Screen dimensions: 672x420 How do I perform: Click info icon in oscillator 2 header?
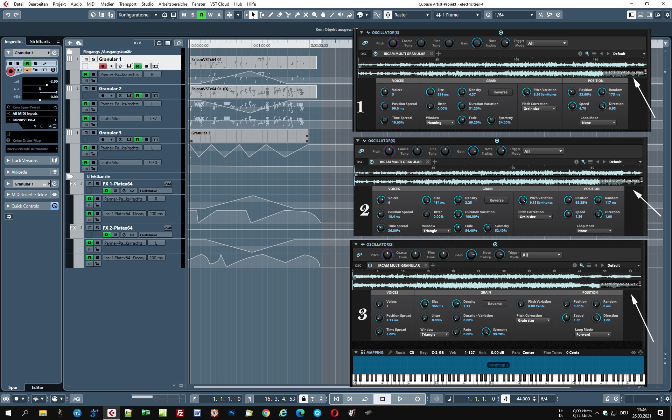click(576, 162)
